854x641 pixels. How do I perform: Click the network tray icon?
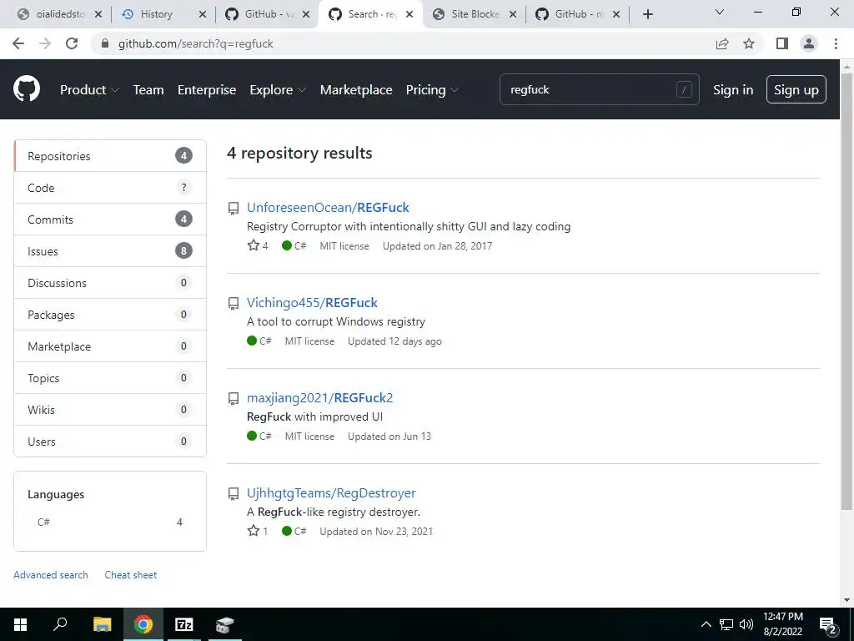click(726, 624)
